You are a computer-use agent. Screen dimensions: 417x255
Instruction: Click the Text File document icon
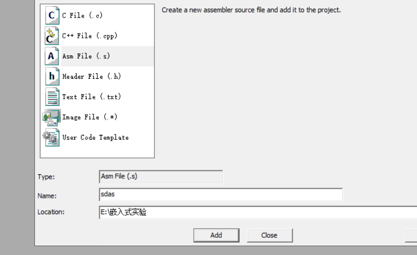tap(52, 96)
